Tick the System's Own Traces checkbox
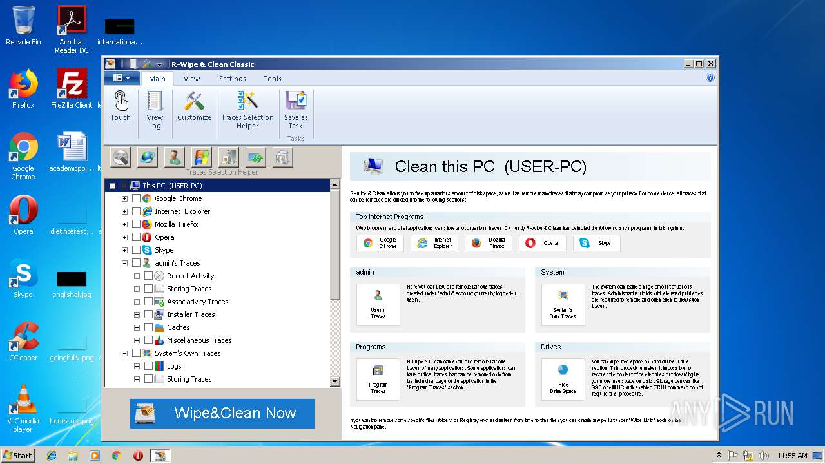 click(136, 353)
